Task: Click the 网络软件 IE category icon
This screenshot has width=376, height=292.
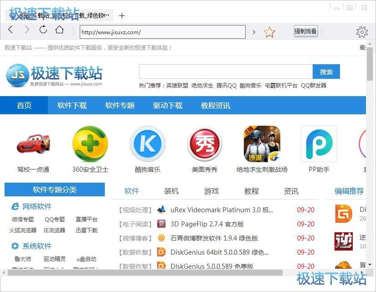Action: [15, 206]
